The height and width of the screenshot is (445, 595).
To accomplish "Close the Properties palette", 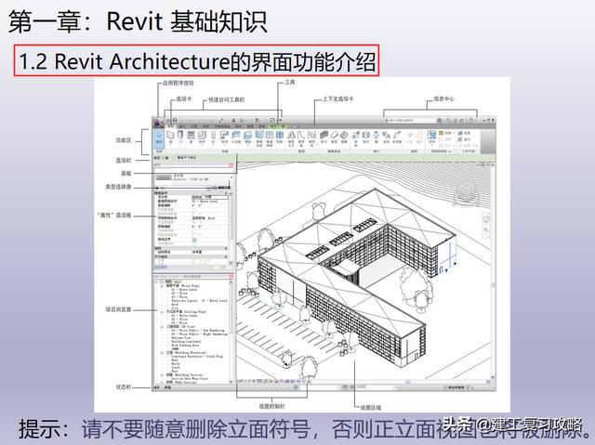I will click(231, 164).
